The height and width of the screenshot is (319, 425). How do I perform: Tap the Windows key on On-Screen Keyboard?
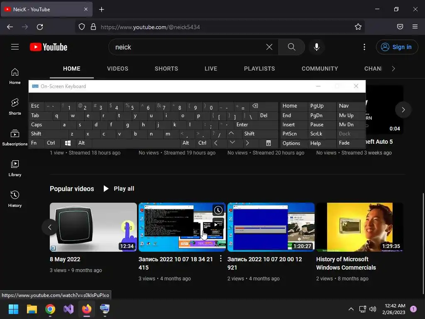[x=68, y=143]
